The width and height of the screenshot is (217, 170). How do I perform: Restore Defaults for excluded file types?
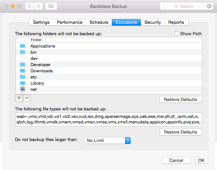(x=180, y=132)
